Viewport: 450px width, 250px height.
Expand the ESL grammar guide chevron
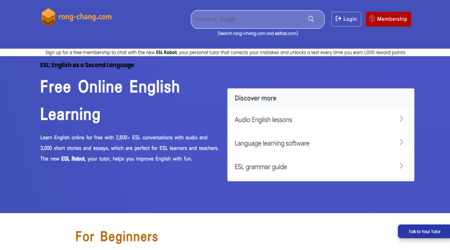pyautogui.click(x=401, y=166)
